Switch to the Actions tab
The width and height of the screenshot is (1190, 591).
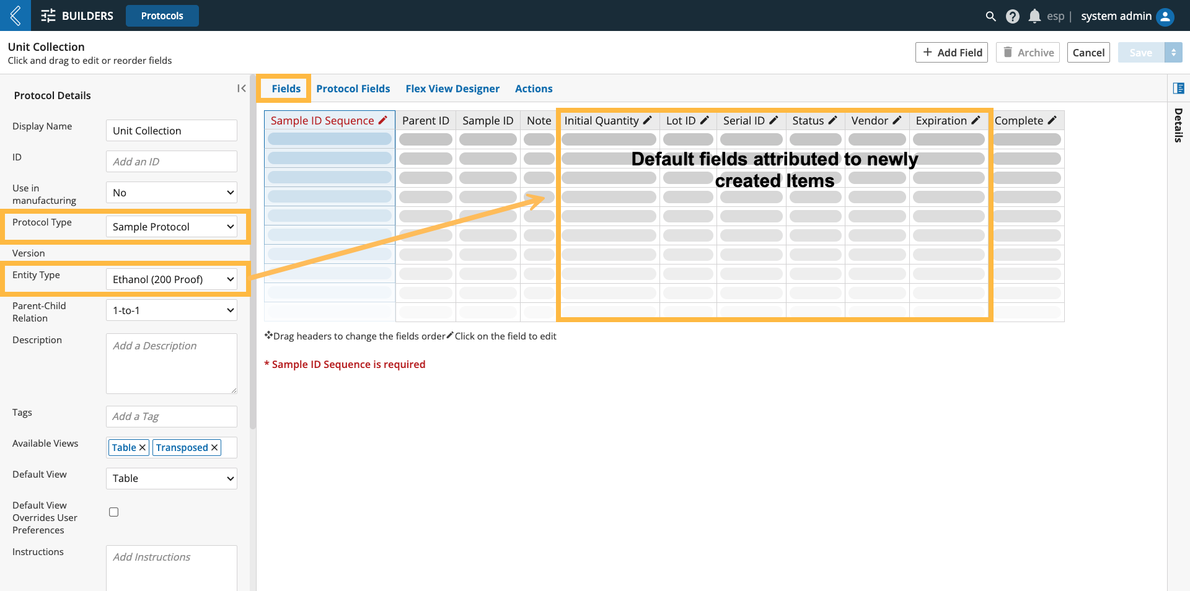pos(534,89)
